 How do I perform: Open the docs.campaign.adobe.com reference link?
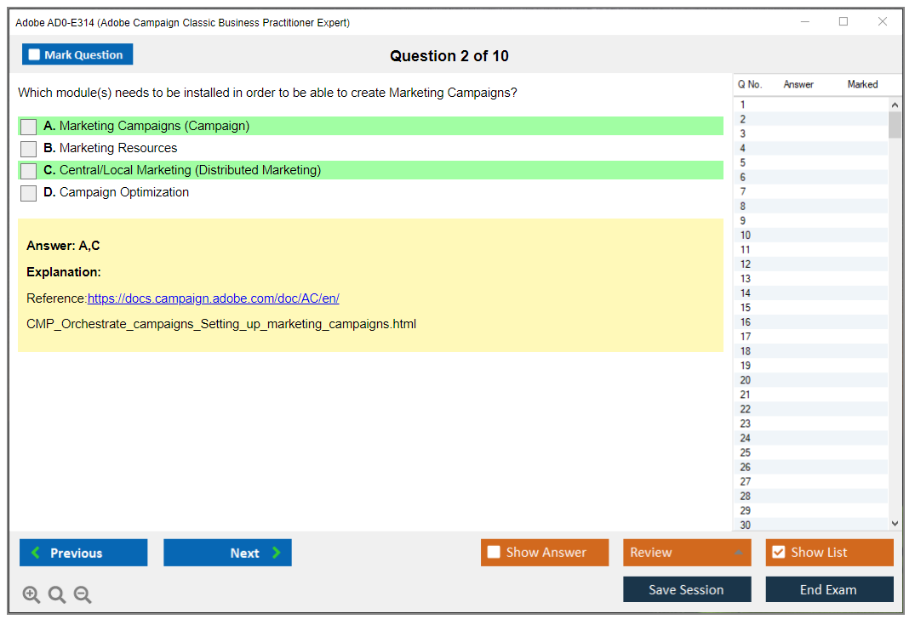point(213,298)
